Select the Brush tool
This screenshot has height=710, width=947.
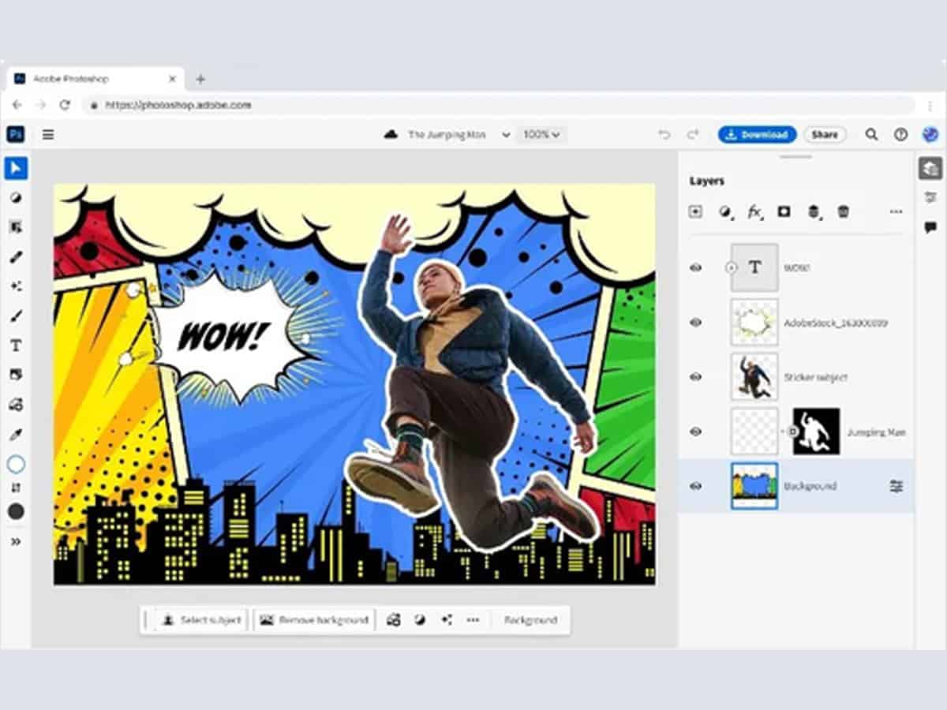pos(16,316)
